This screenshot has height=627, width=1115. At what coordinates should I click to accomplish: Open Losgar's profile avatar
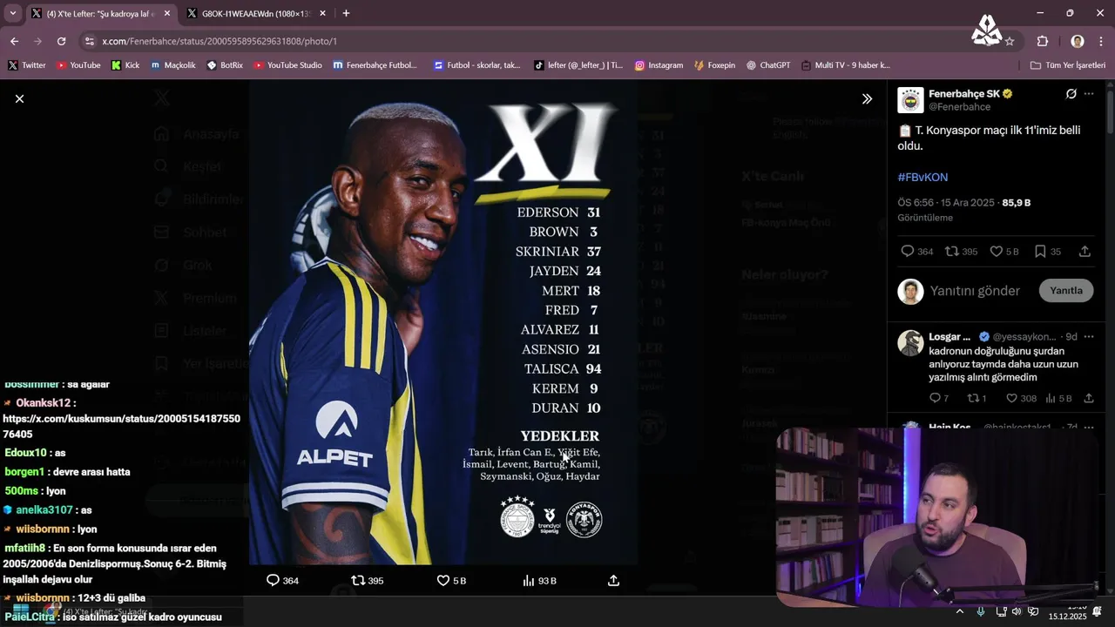pos(910,343)
